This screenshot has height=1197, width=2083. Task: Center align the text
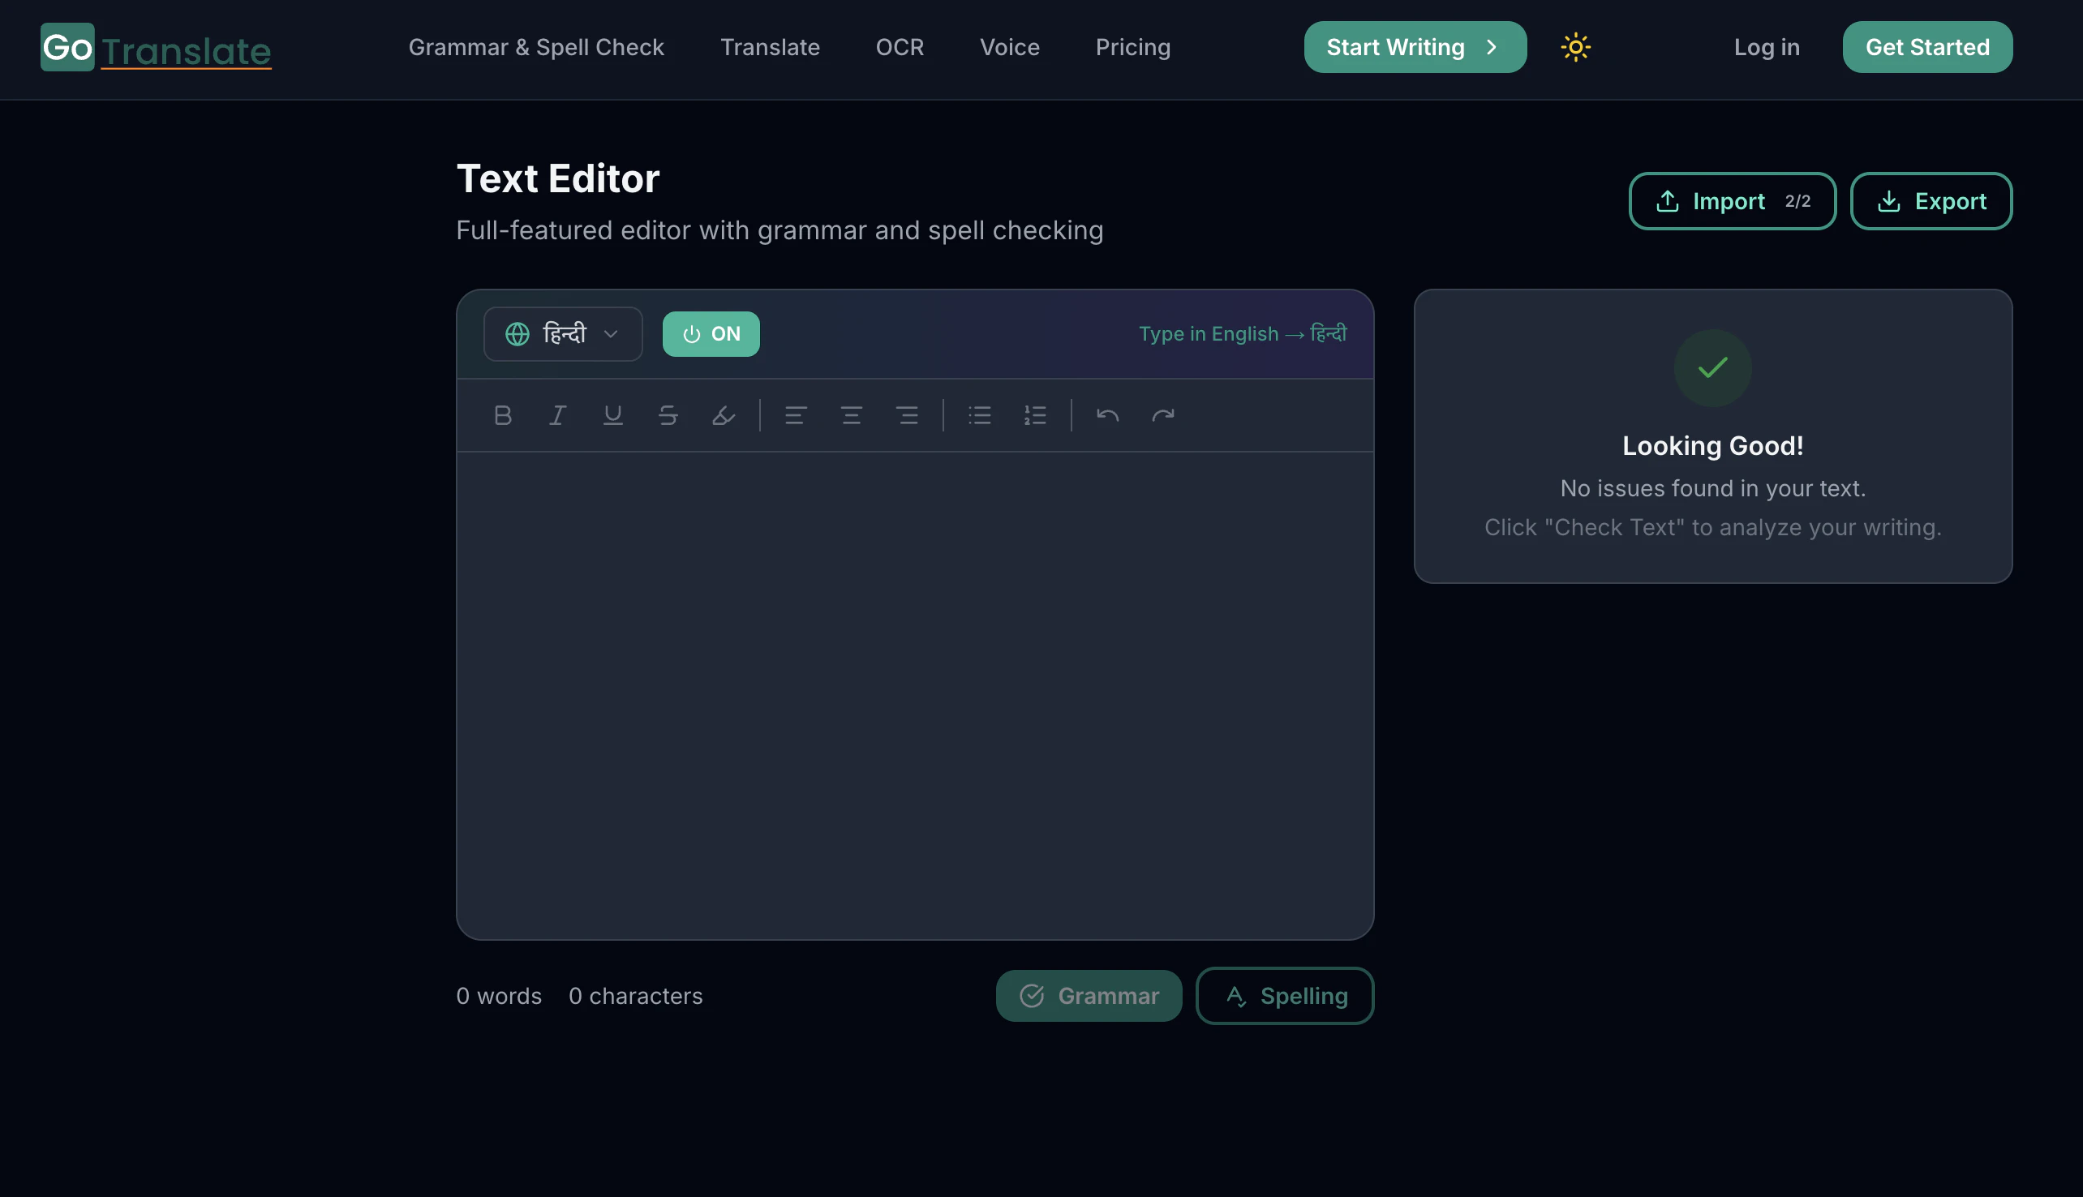point(851,415)
